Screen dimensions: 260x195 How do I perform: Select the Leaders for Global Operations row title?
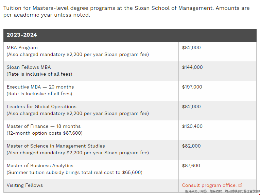(41, 107)
